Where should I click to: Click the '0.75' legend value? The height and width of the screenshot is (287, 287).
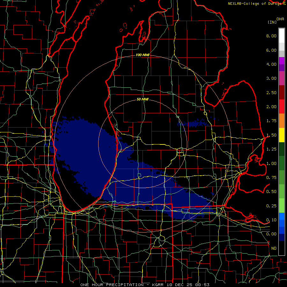(x=271, y=178)
